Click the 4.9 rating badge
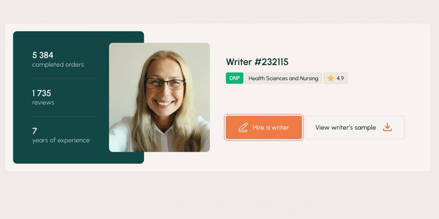The image size is (439, 219). [x=335, y=78]
